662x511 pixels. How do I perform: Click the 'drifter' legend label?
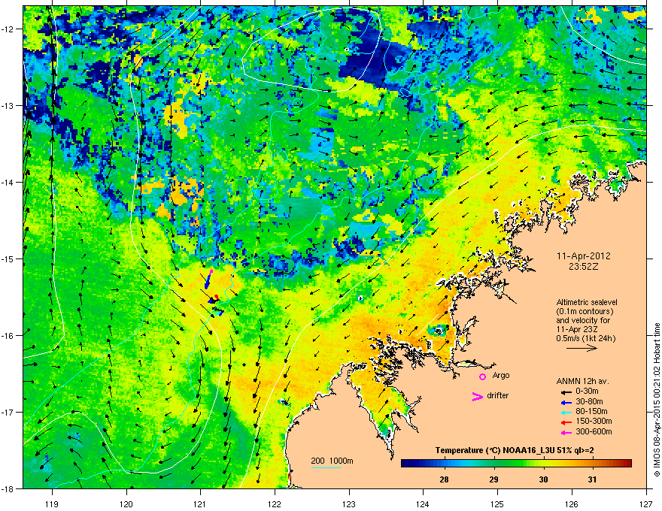(498, 395)
